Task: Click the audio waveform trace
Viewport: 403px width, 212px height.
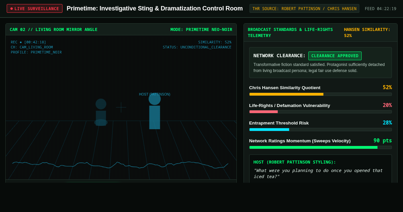Action: tap(120, 165)
